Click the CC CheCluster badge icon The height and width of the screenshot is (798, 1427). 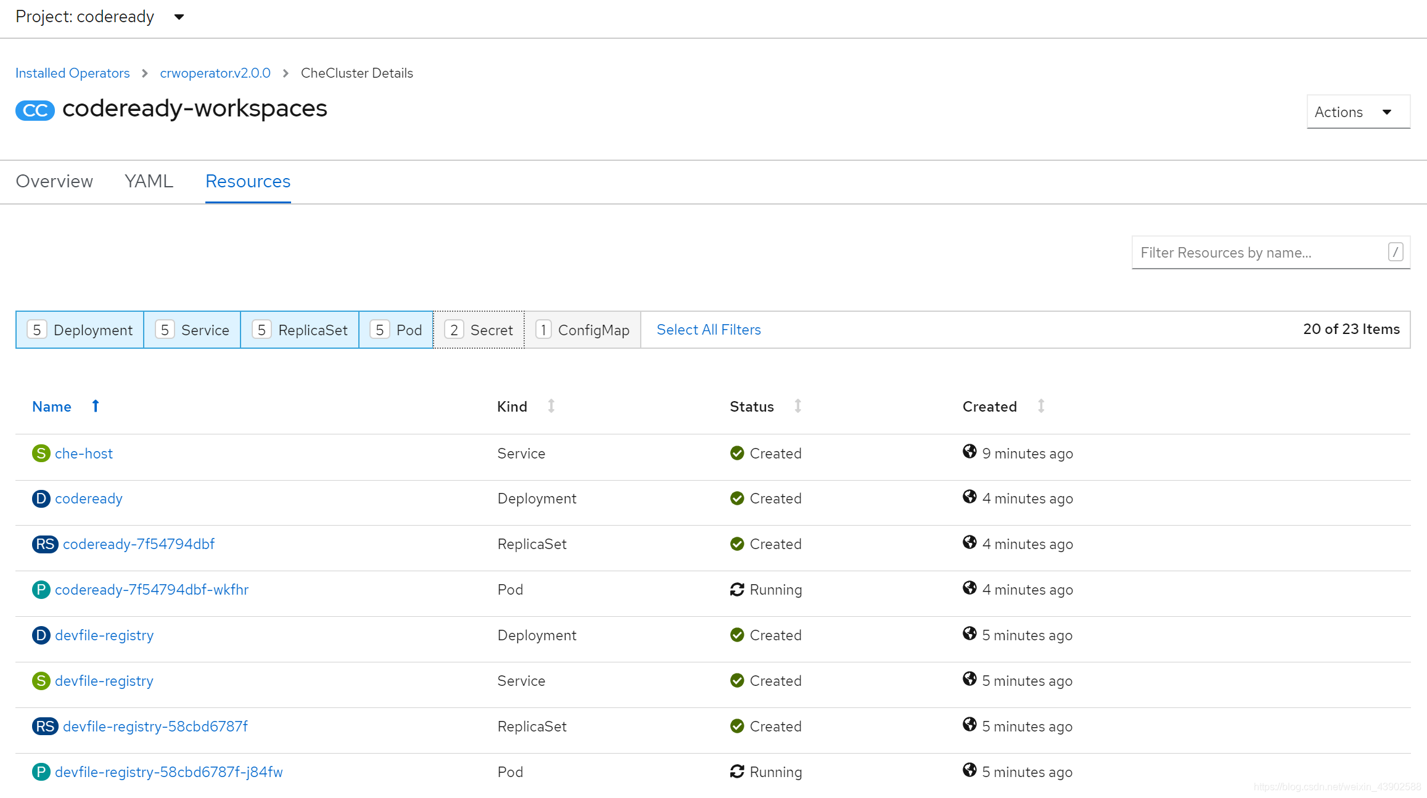35,110
